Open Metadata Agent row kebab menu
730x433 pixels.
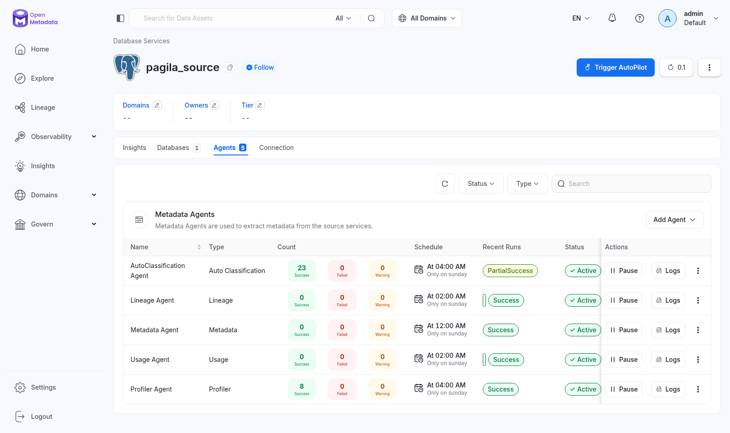tap(698, 330)
